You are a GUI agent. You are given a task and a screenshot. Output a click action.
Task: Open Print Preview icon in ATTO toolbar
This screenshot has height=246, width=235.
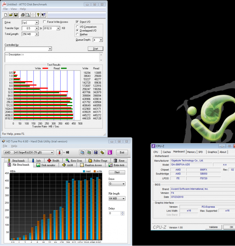click(x=28, y=15)
